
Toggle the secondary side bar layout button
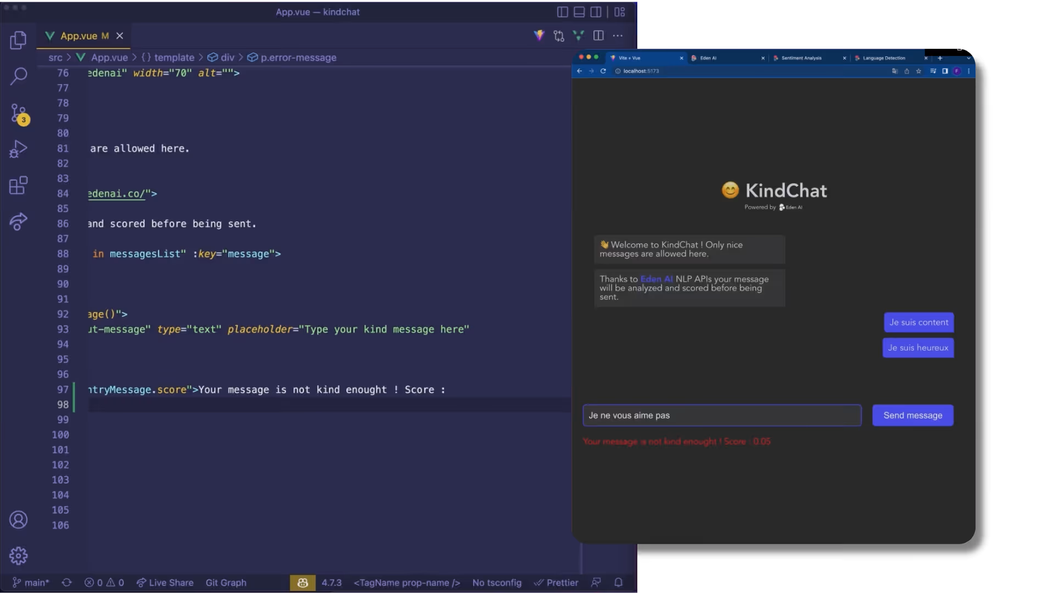click(x=596, y=12)
